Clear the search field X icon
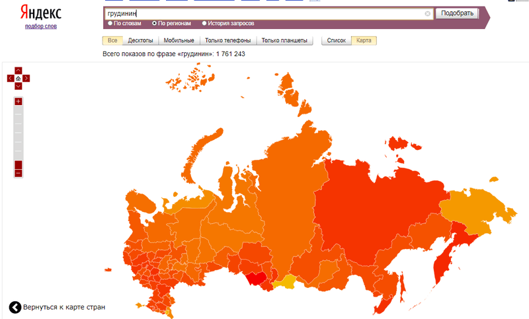 (427, 13)
